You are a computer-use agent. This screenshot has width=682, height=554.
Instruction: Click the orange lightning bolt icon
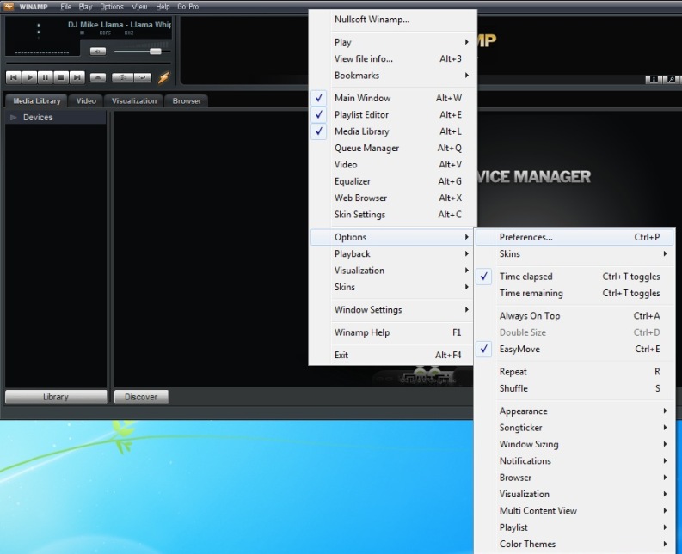pyautogui.click(x=163, y=77)
